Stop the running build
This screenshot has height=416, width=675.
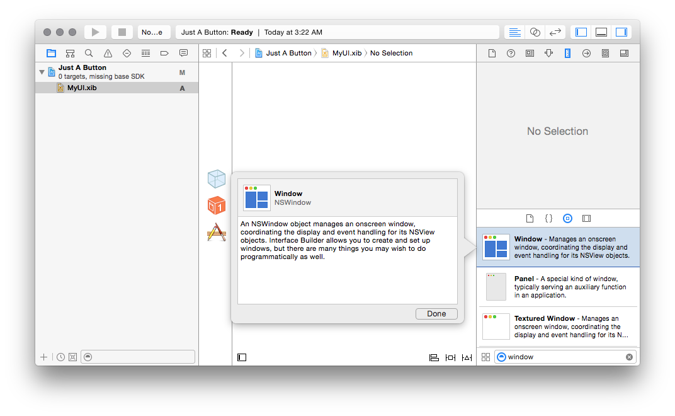coord(122,32)
